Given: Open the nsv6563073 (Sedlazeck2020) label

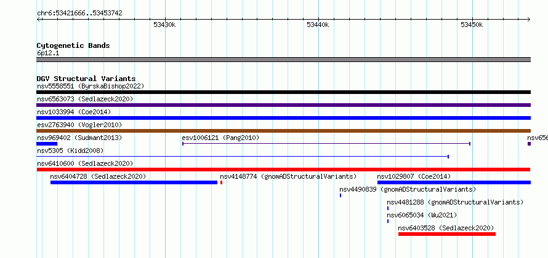Looking at the screenshot, I should 85,99.
